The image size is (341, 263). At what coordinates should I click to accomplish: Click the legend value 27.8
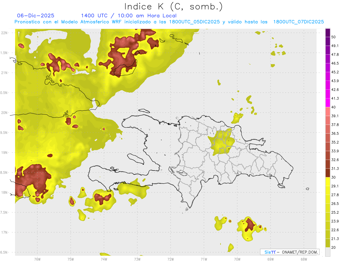(335, 195)
